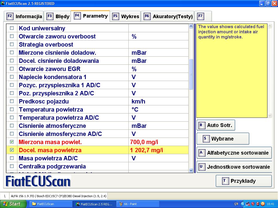This screenshot has height=208, width=278.
Task: Click parameter list scroll down arrow
Action: coord(191,171)
